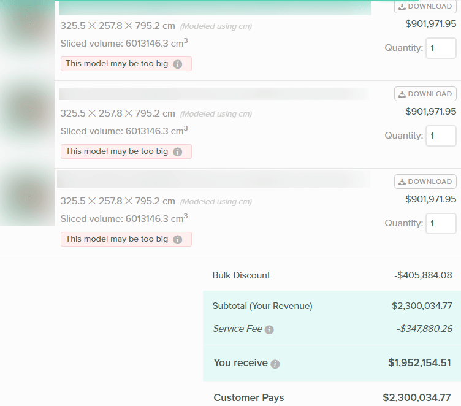
Task: Focus the Quantity field of the first model
Action: coord(441,48)
